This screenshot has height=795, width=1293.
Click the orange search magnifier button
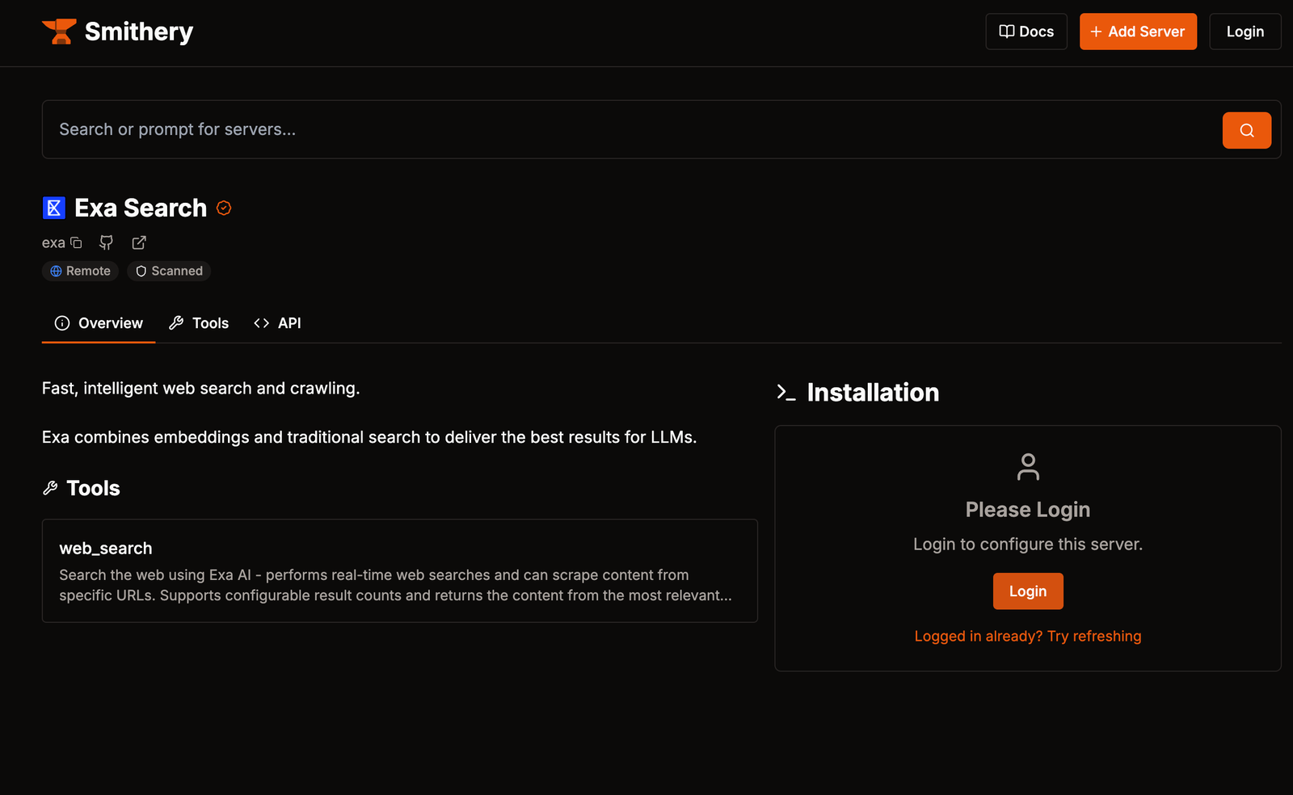tap(1246, 130)
